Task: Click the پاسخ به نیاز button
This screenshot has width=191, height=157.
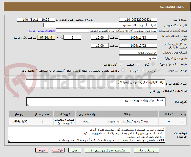Action: (147, 150)
